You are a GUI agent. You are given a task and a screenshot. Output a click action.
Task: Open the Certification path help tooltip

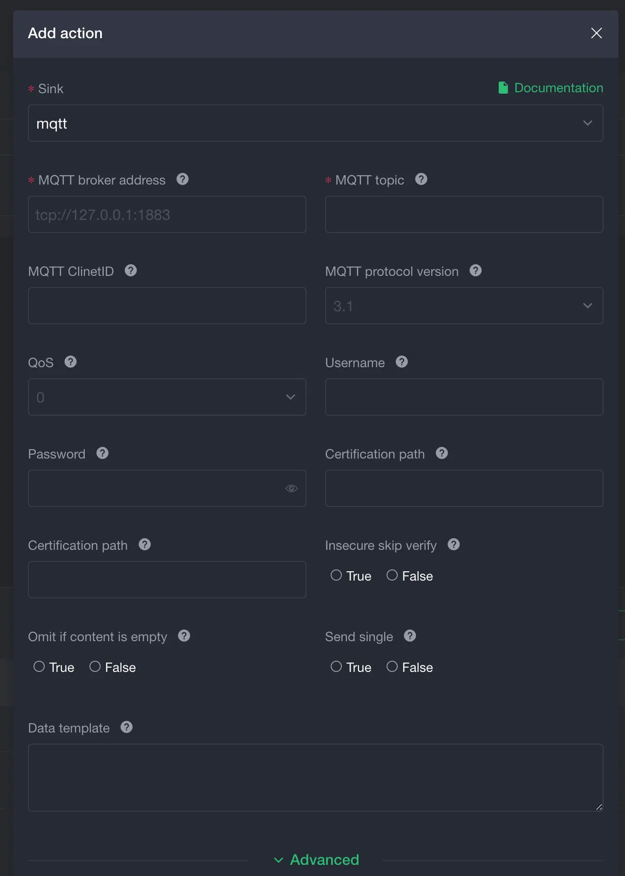click(x=441, y=453)
